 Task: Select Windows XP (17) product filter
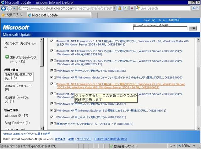[x=16, y=116]
